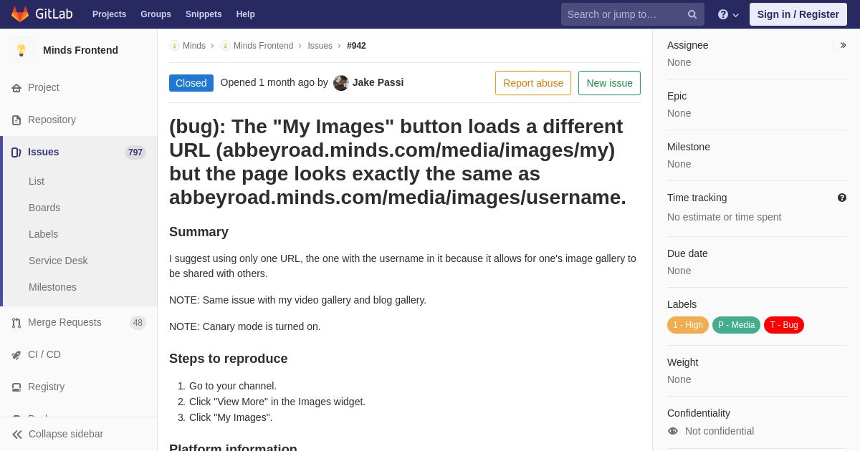
Task: Click the Collapse sidebar text
Action: [x=66, y=434]
